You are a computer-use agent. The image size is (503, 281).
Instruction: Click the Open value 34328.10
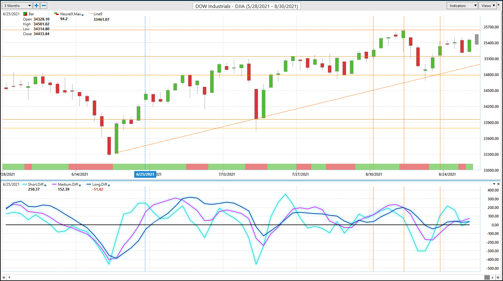pos(42,19)
